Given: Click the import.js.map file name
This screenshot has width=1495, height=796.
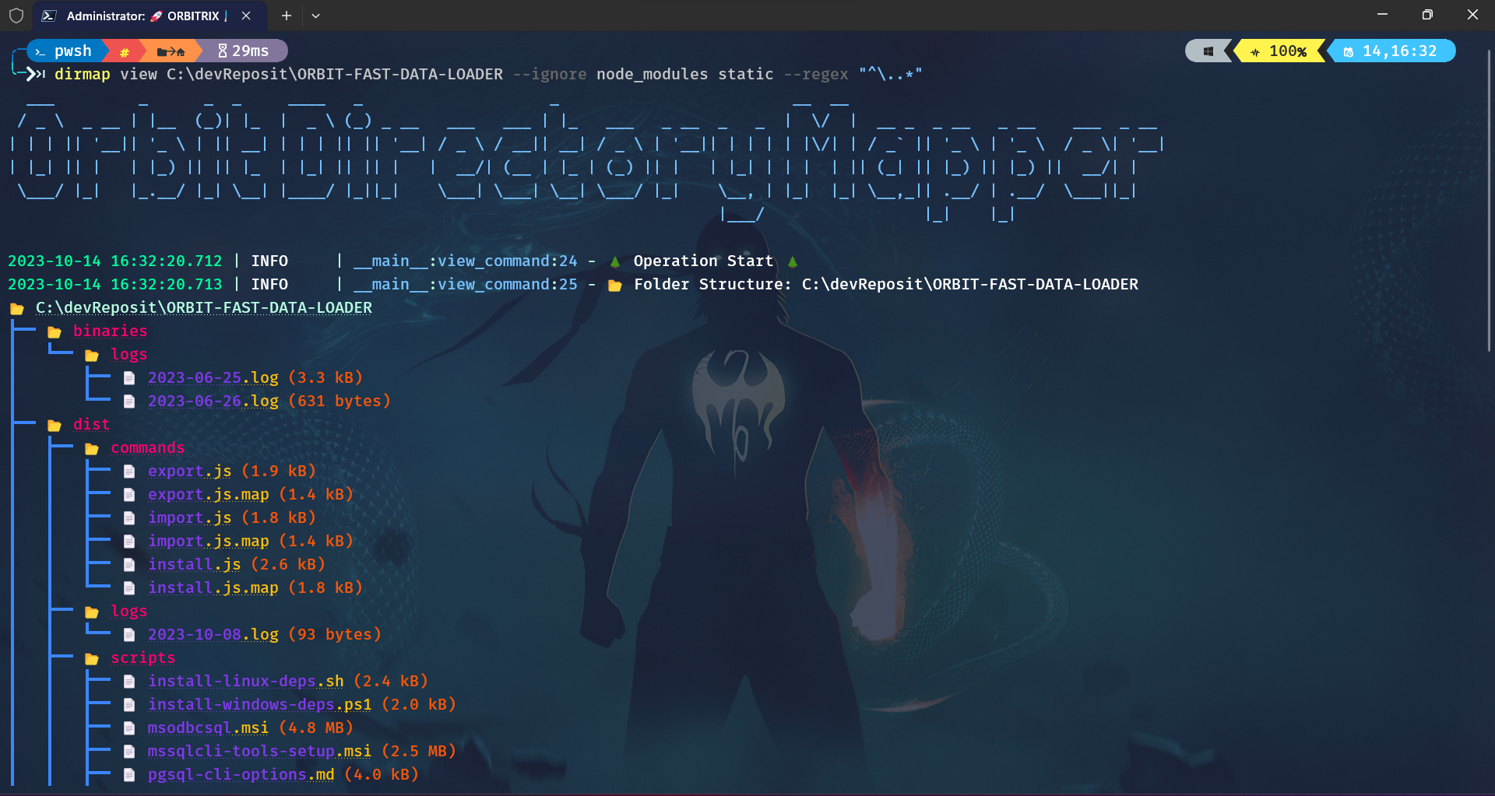Looking at the screenshot, I should coord(209,541).
